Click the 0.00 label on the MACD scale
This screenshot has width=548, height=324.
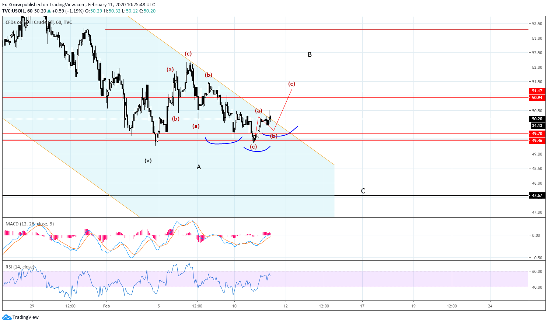point(536,235)
